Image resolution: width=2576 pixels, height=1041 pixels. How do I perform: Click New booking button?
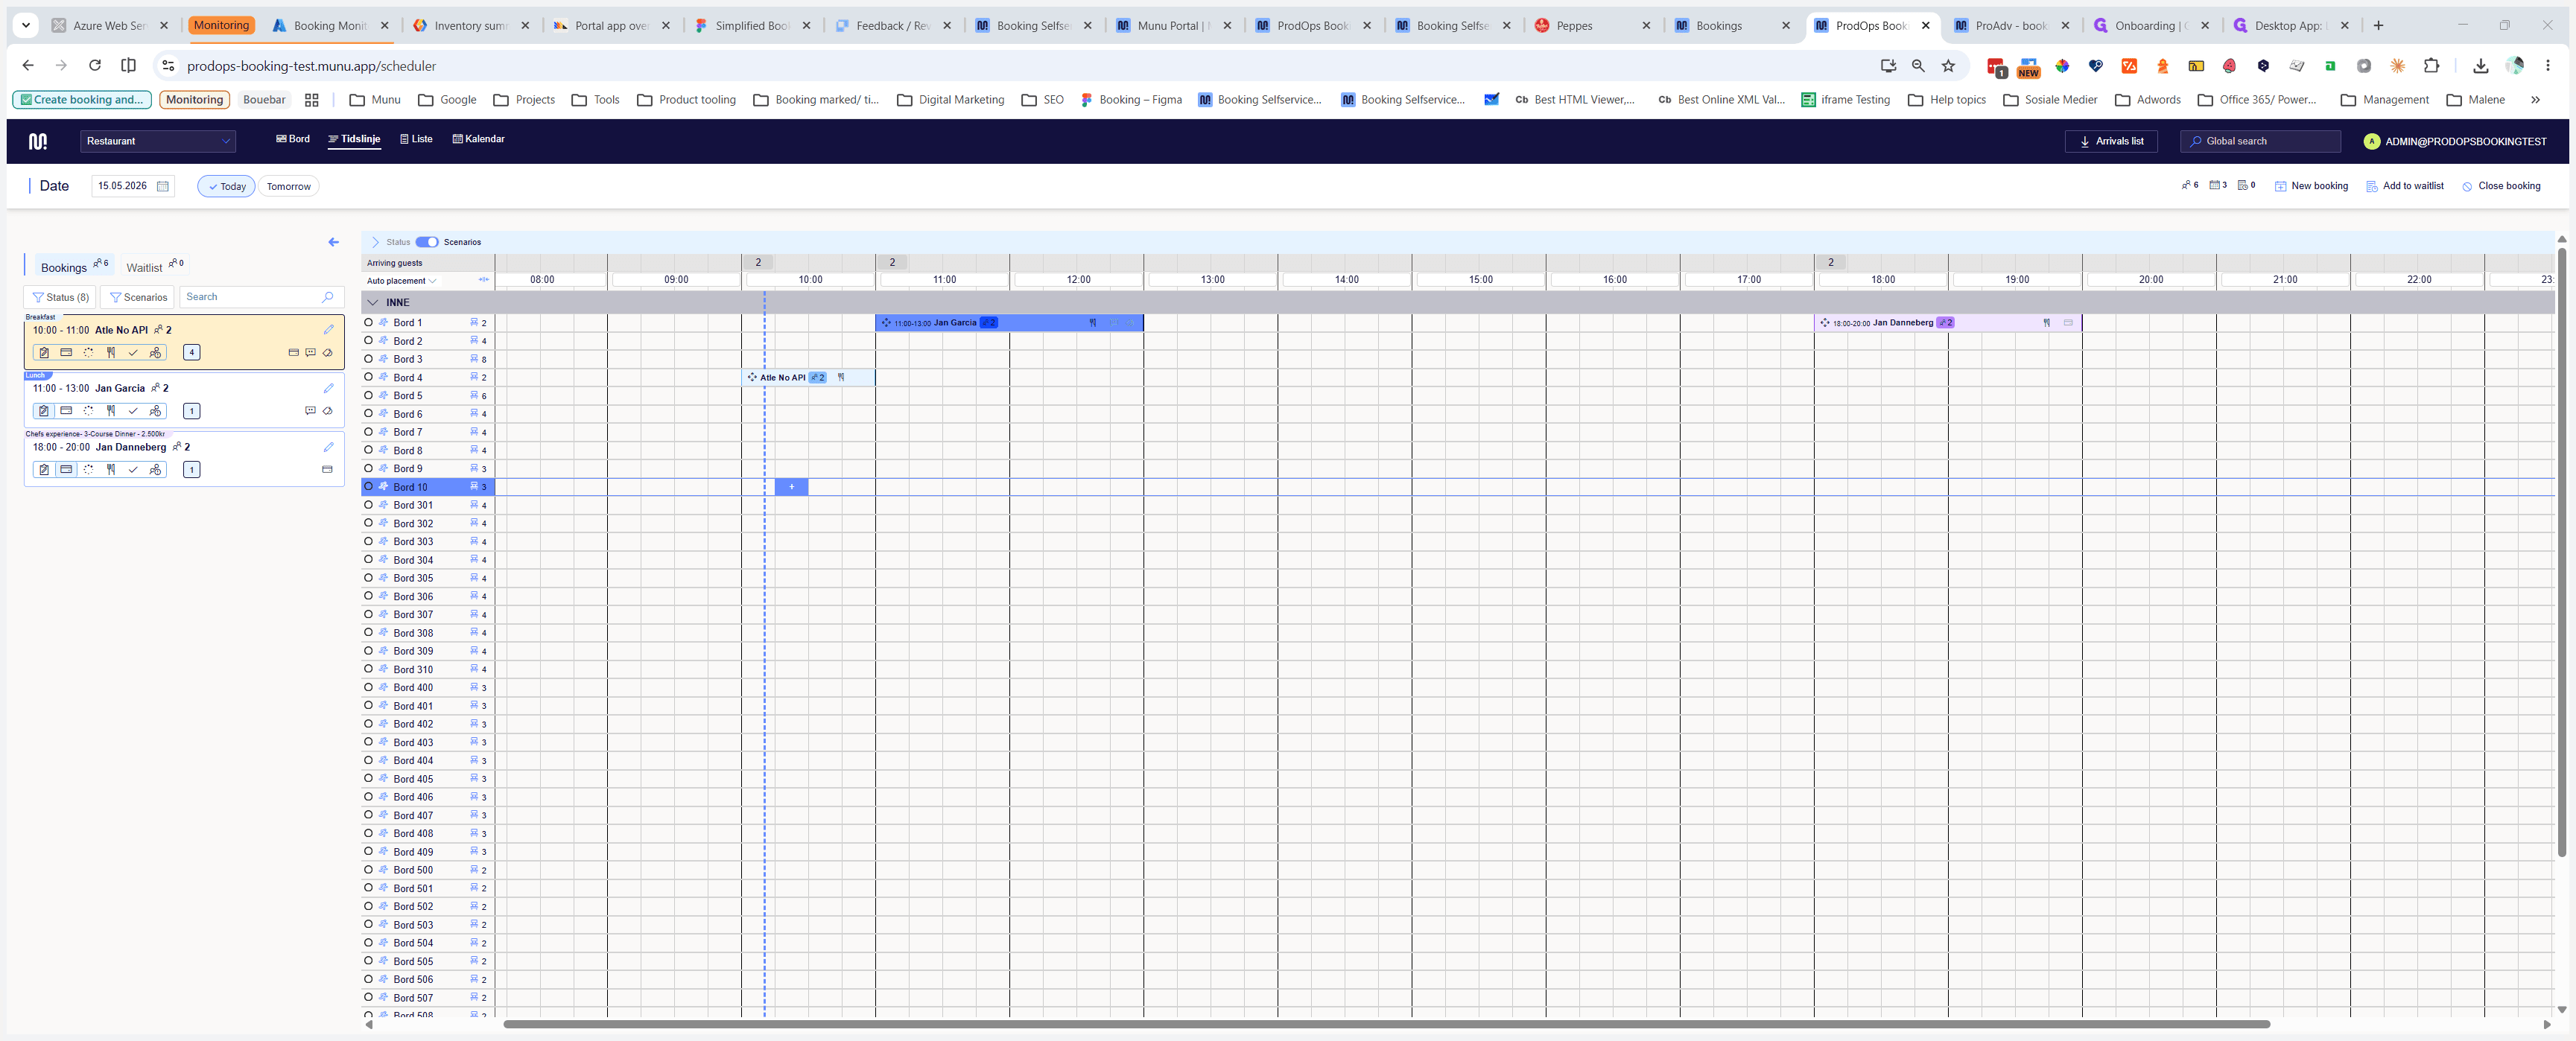click(x=2311, y=186)
